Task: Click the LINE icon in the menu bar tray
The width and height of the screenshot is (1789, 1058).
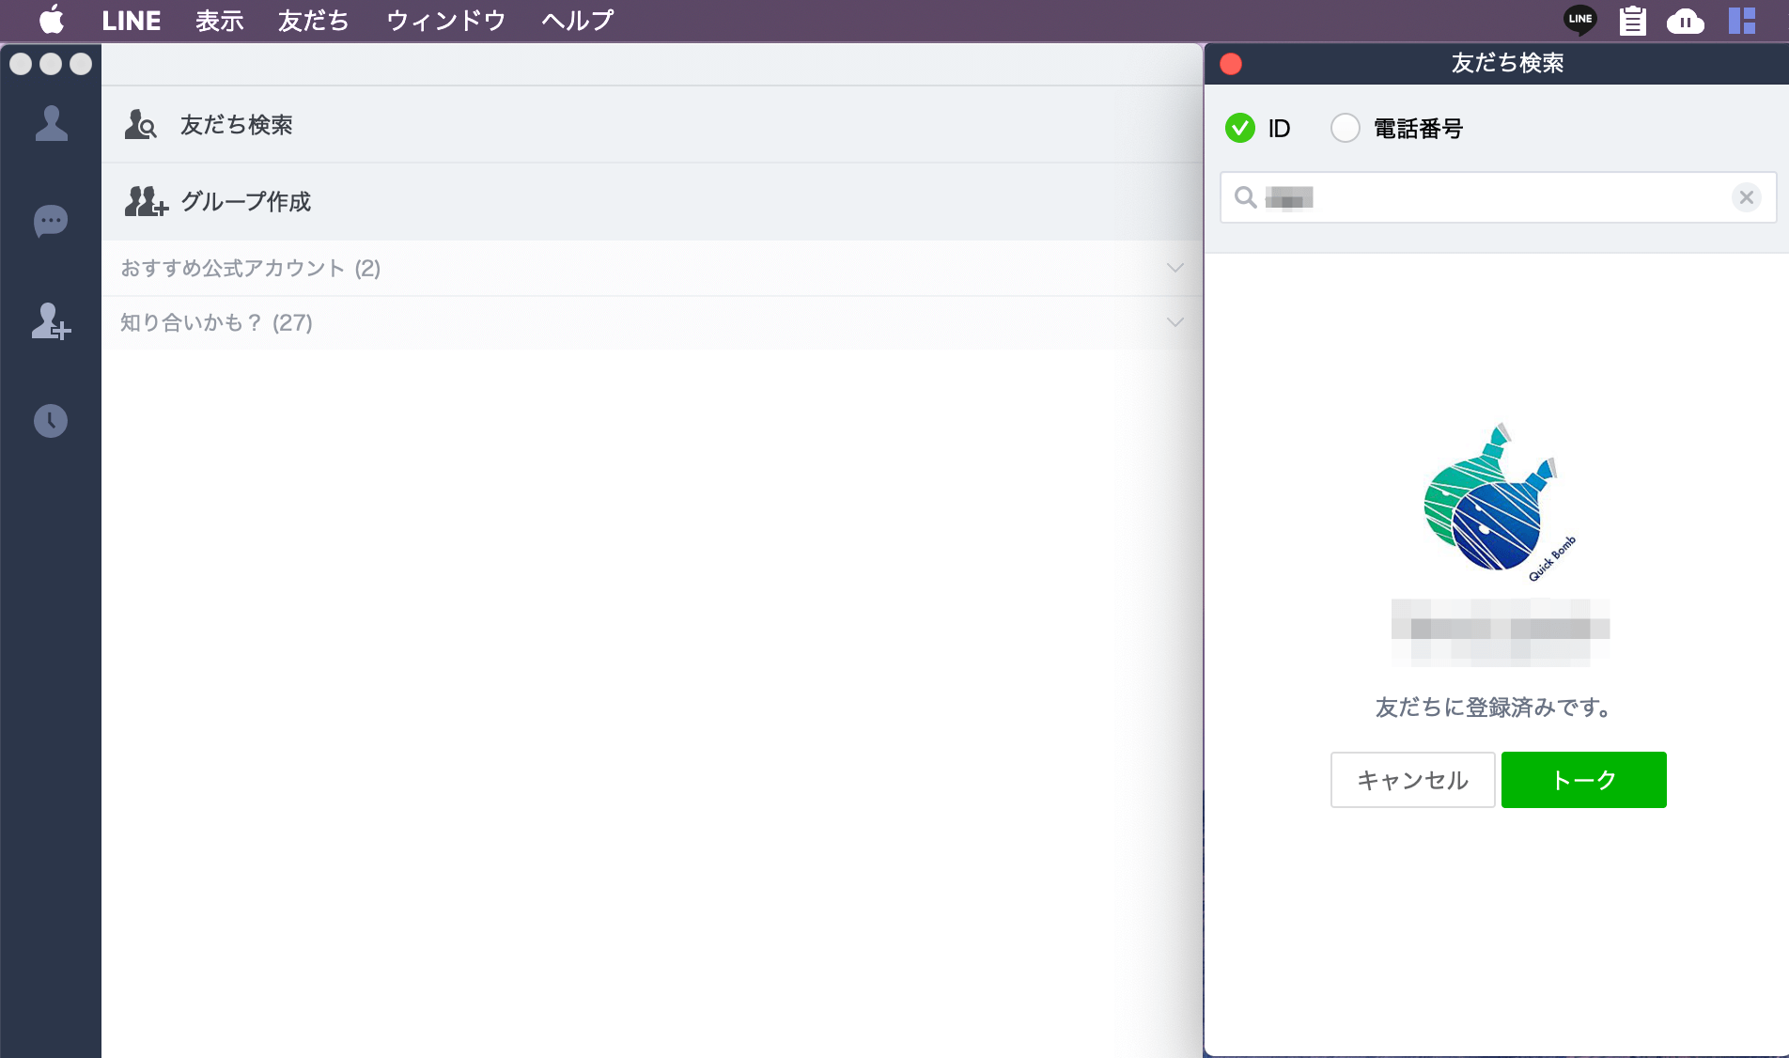Action: pos(1579,20)
